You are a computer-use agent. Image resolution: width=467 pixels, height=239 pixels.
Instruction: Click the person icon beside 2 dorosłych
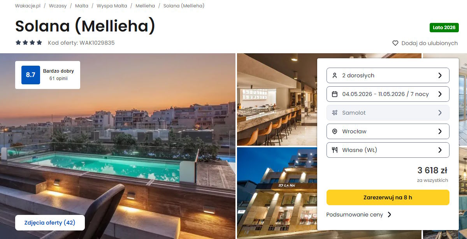click(335, 75)
